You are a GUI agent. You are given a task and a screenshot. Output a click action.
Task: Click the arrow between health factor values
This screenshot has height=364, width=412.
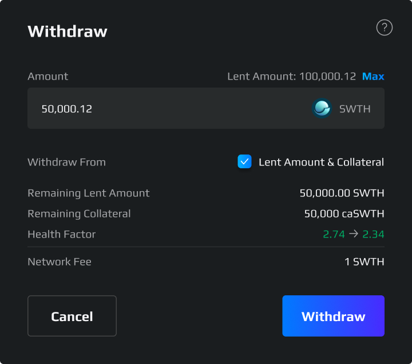(x=354, y=234)
